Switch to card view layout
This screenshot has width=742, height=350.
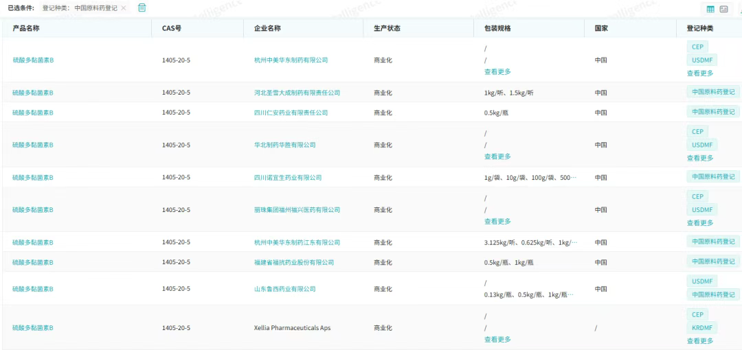pos(723,9)
